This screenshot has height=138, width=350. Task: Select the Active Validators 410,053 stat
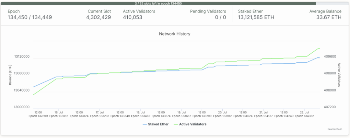coord(133,17)
